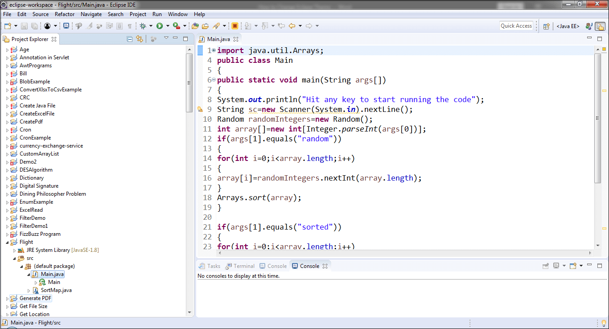
Task: Open the Coverage launch icon
Action: tap(176, 25)
